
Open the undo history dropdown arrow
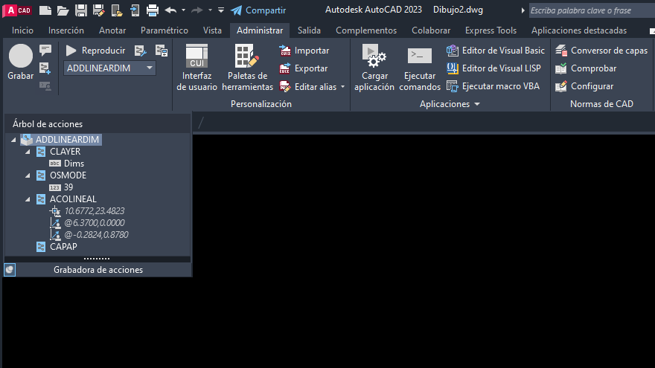[x=183, y=10]
